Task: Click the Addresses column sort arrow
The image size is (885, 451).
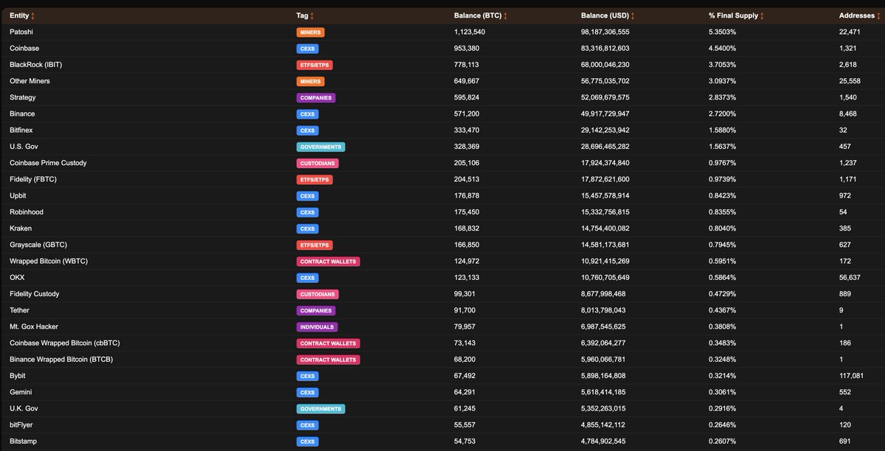Action: pyautogui.click(x=878, y=15)
